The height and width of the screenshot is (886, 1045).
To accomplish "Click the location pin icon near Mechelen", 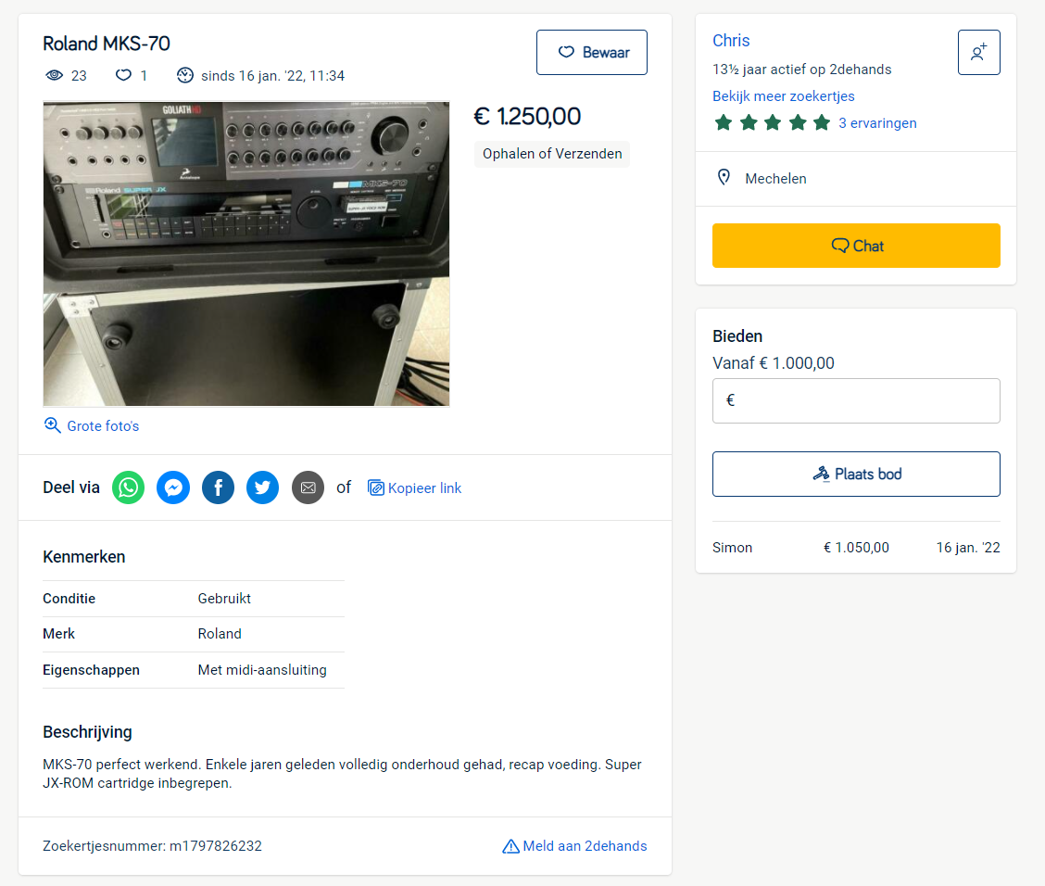I will tap(724, 177).
